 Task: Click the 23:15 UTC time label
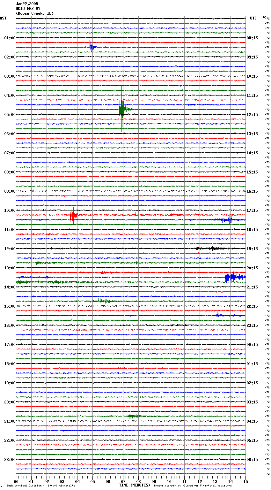coord(252,325)
